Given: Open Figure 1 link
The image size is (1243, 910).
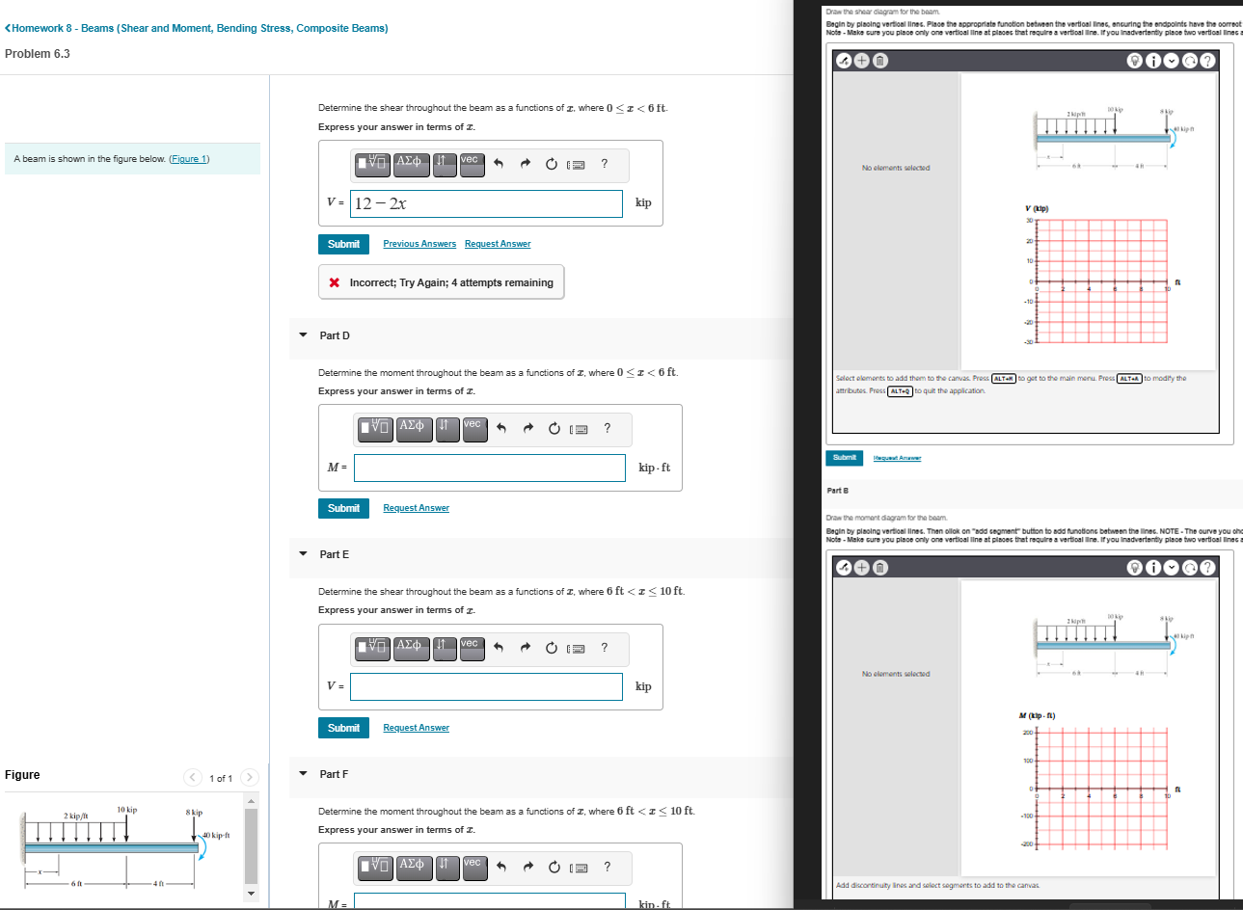Looking at the screenshot, I should click(189, 159).
